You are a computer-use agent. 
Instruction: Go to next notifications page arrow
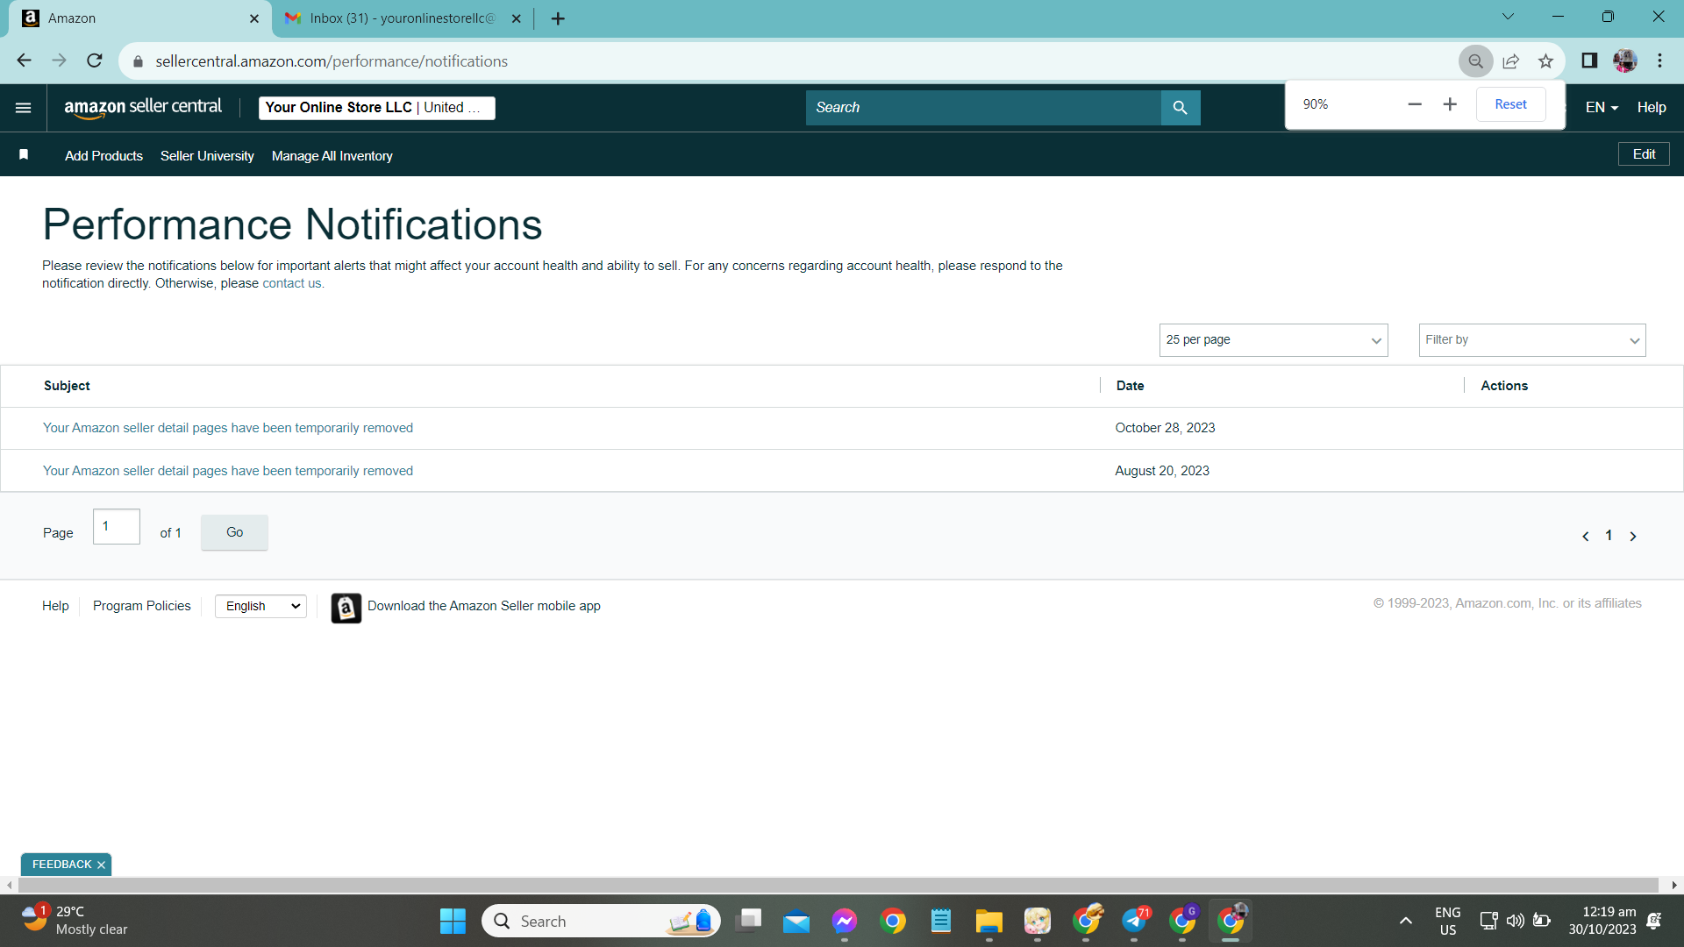1633,537
